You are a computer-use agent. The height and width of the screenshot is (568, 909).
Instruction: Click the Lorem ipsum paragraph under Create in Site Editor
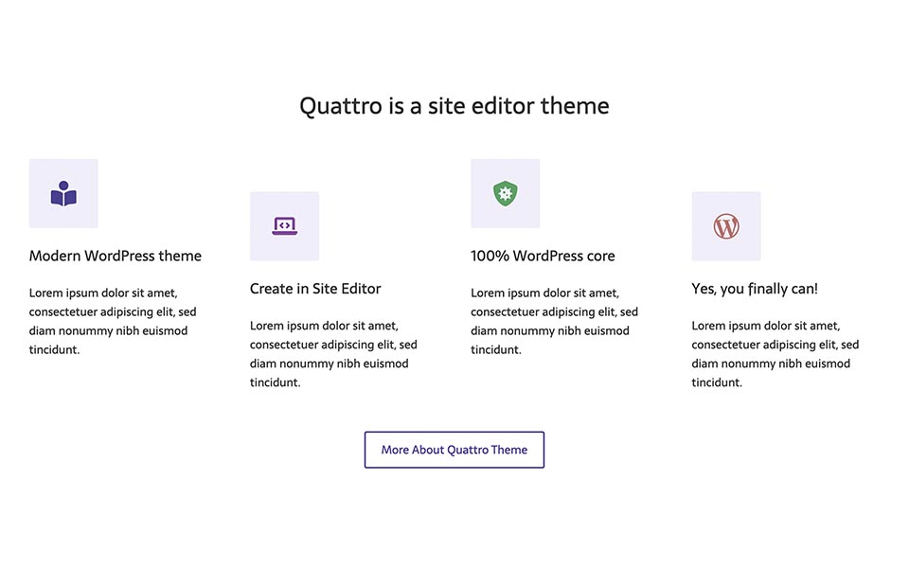point(334,354)
